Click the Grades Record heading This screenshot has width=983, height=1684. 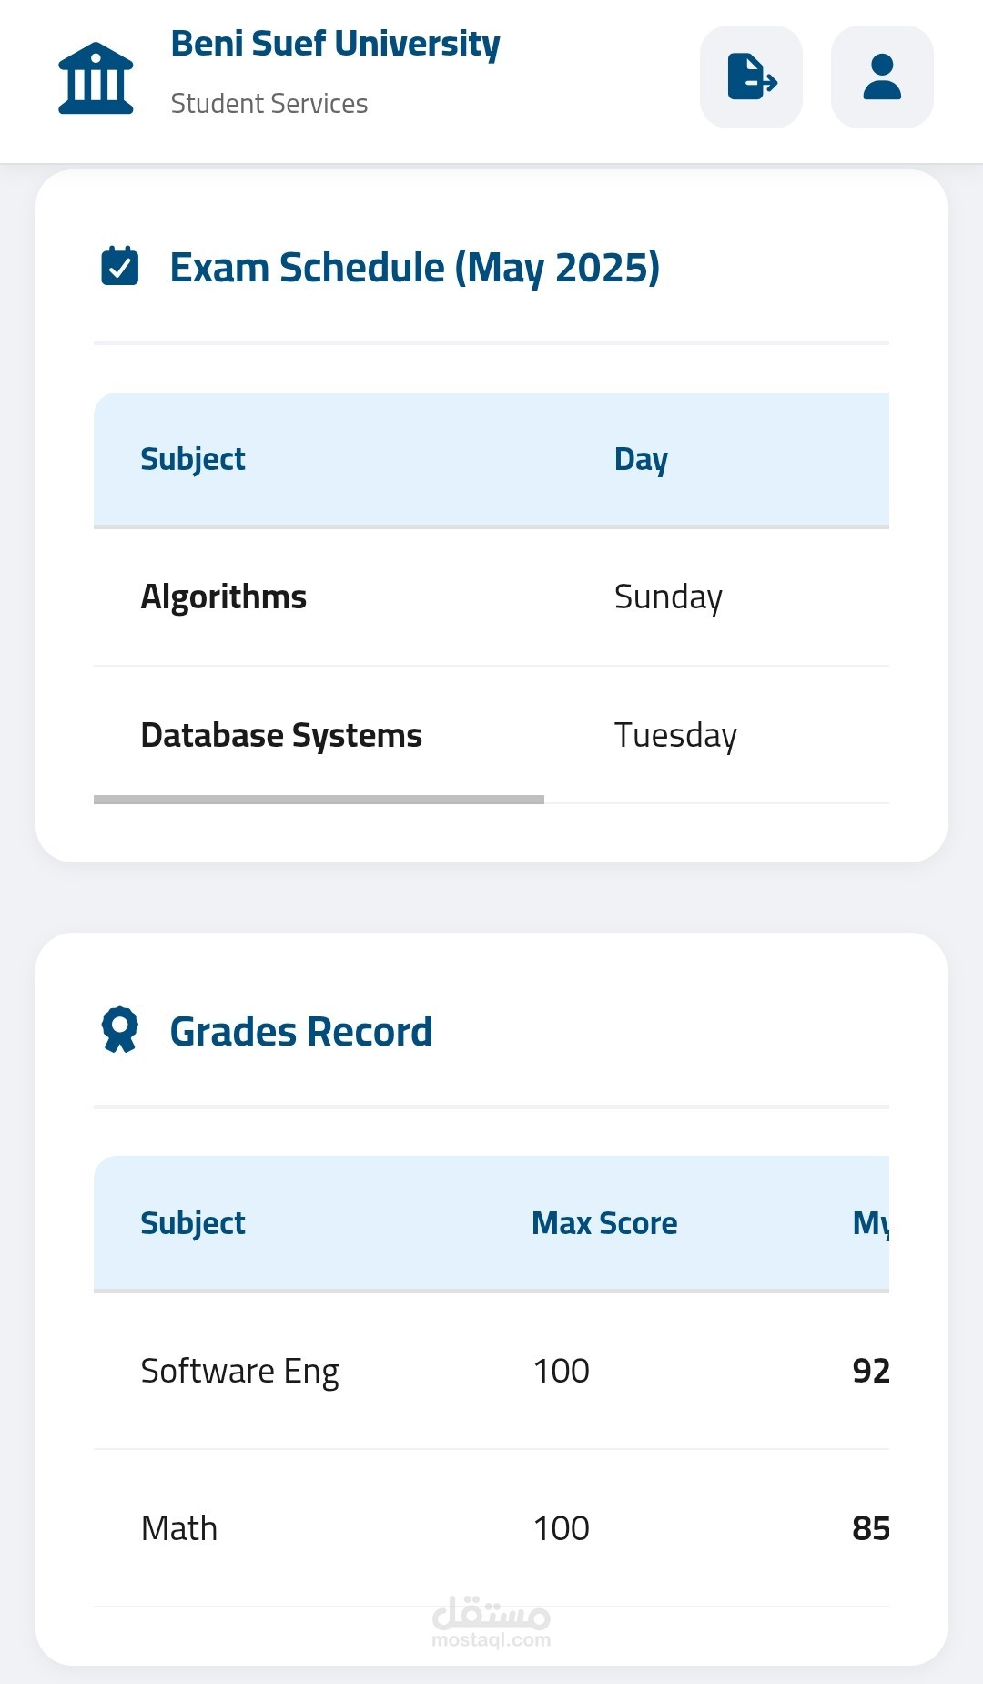[300, 1032]
